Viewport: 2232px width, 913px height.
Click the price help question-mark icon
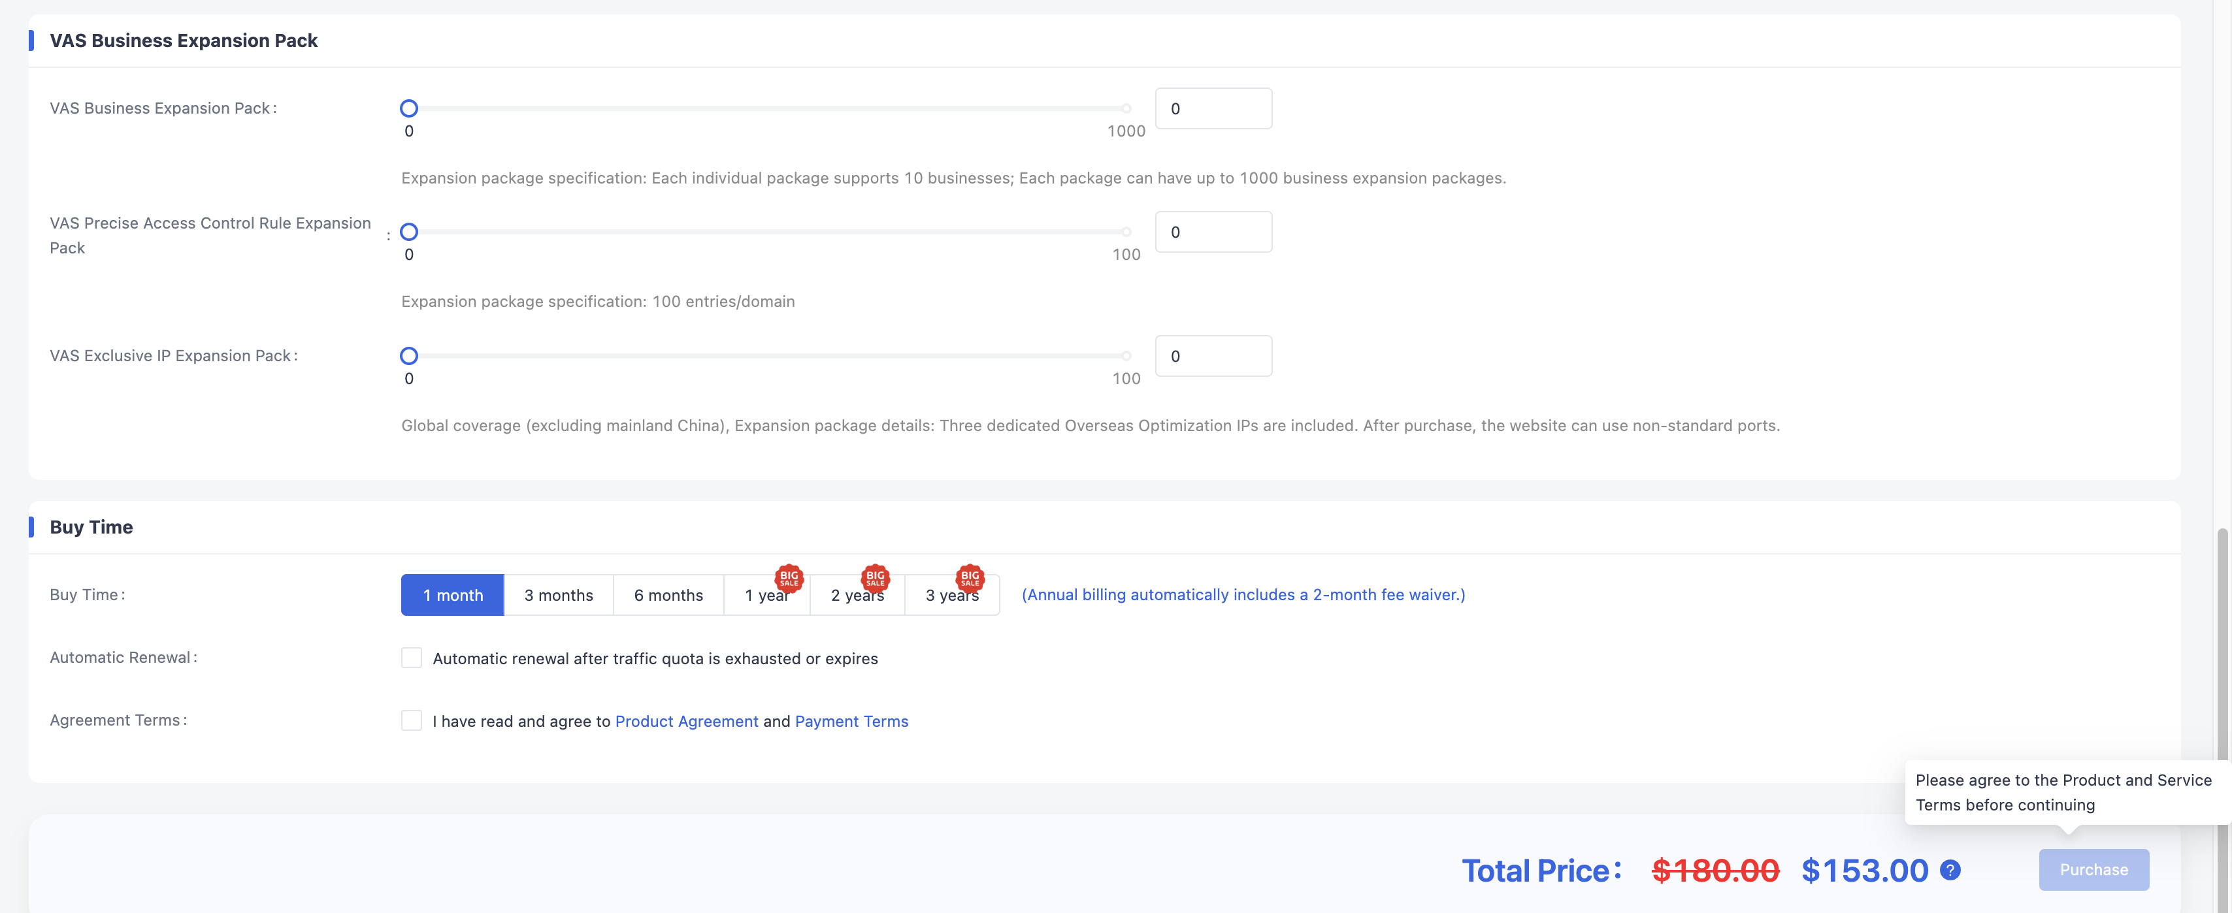[1950, 870]
